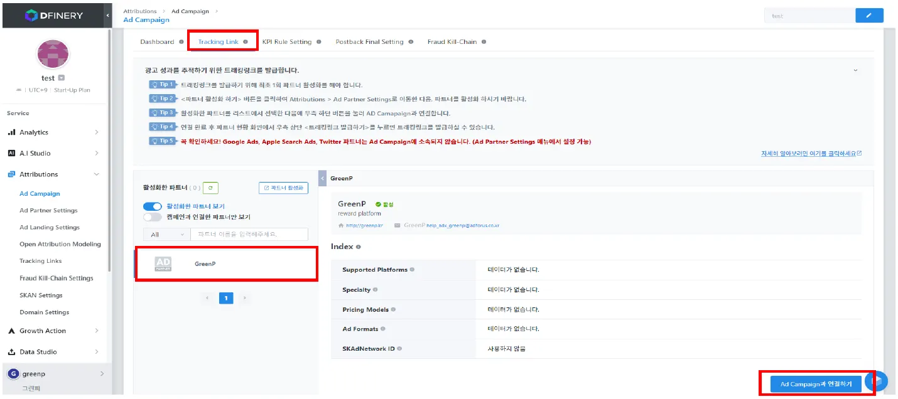
Task: Click info icon beside Postback Final Setting
Action: (411, 42)
